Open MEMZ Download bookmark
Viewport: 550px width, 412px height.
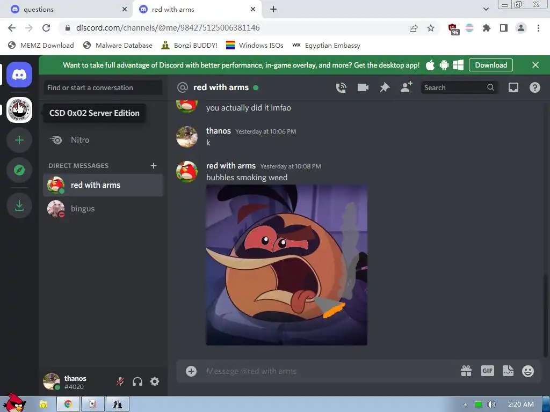pyautogui.click(x=41, y=46)
